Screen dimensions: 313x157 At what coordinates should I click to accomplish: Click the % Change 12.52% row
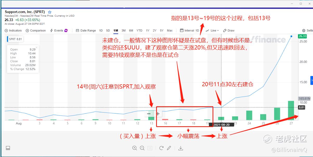23,69
